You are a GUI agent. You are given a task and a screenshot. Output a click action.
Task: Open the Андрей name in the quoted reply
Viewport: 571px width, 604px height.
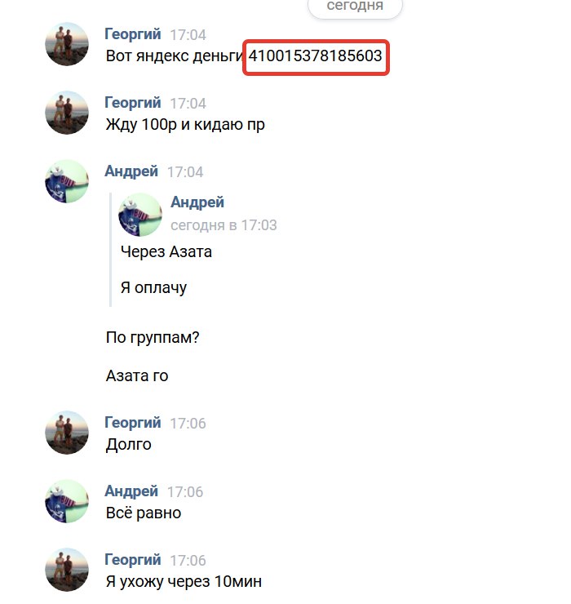point(197,202)
